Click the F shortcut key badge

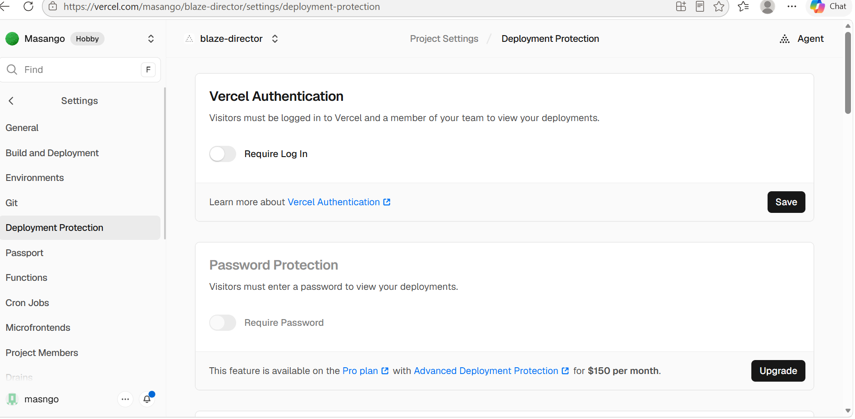pyautogui.click(x=148, y=70)
